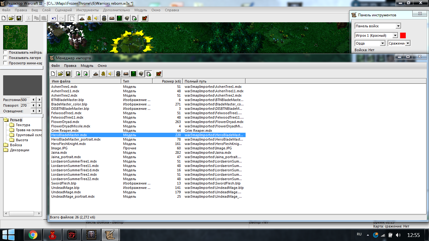The width and height of the screenshot is (429, 241).
Task: Open Справка menu in main editor
Action: click(172, 10)
